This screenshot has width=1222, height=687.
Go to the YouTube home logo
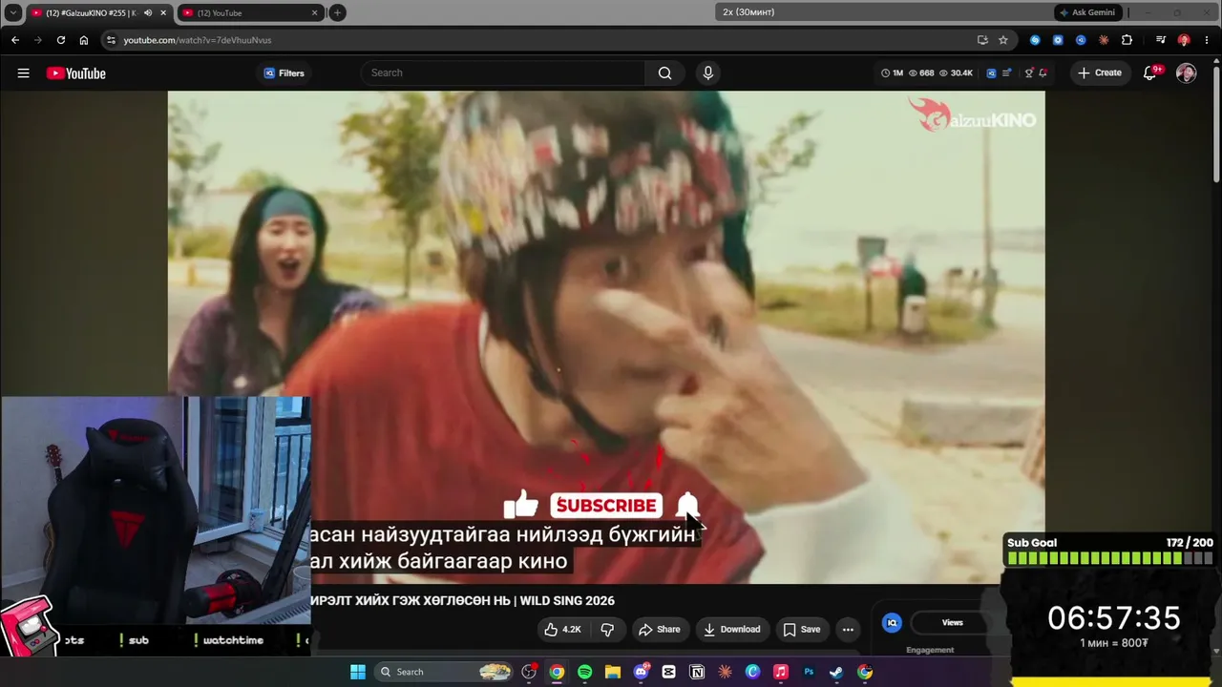pos(76,73)
